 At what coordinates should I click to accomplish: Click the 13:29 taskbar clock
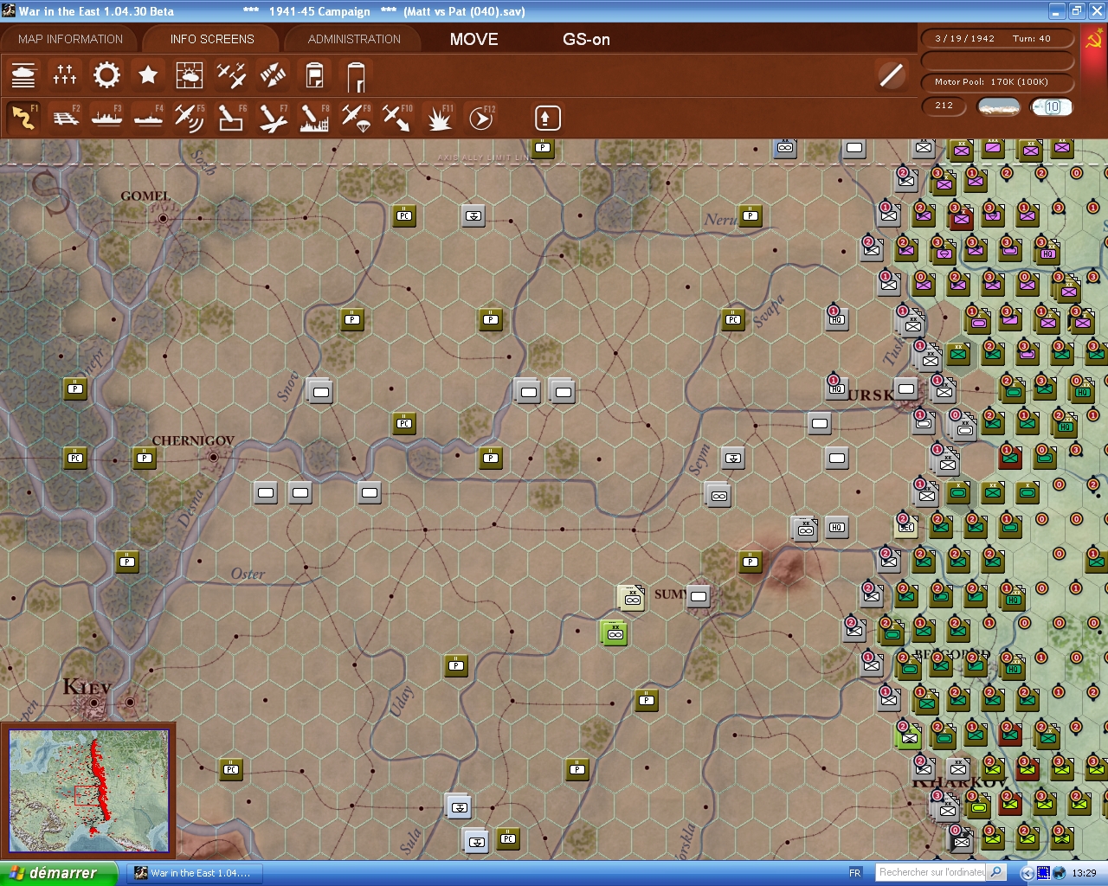1084,873
